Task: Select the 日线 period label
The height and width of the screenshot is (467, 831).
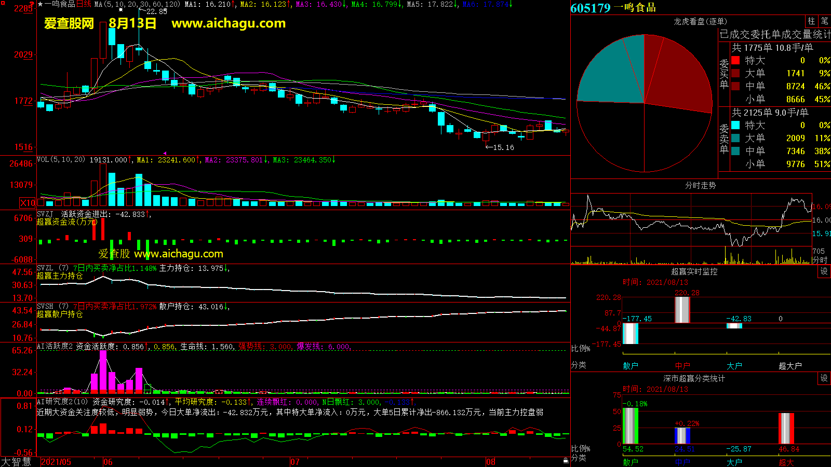Action: click(84, 4)
